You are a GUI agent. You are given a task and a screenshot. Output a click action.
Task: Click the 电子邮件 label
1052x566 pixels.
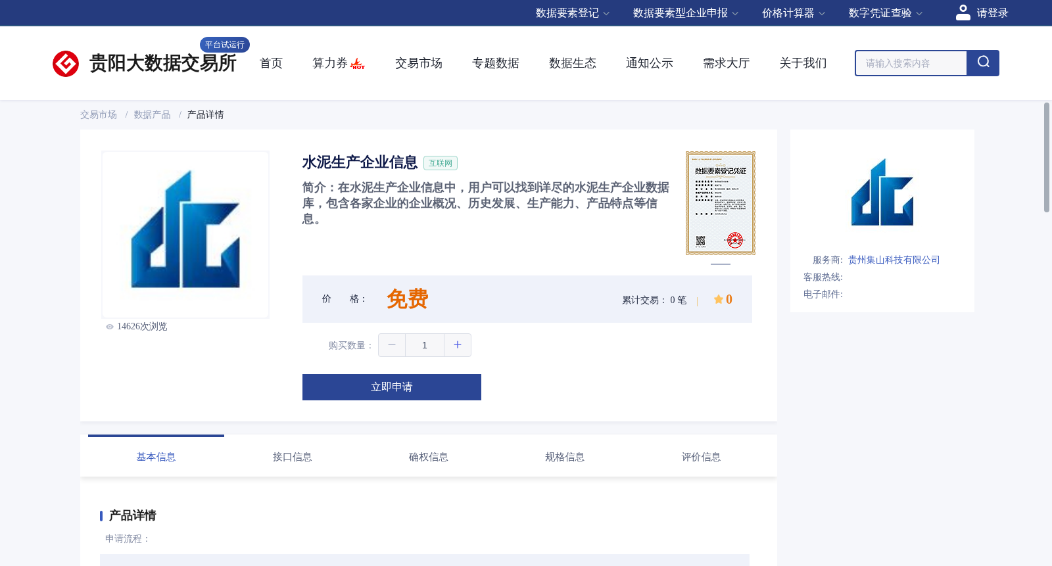pos(823,295)
